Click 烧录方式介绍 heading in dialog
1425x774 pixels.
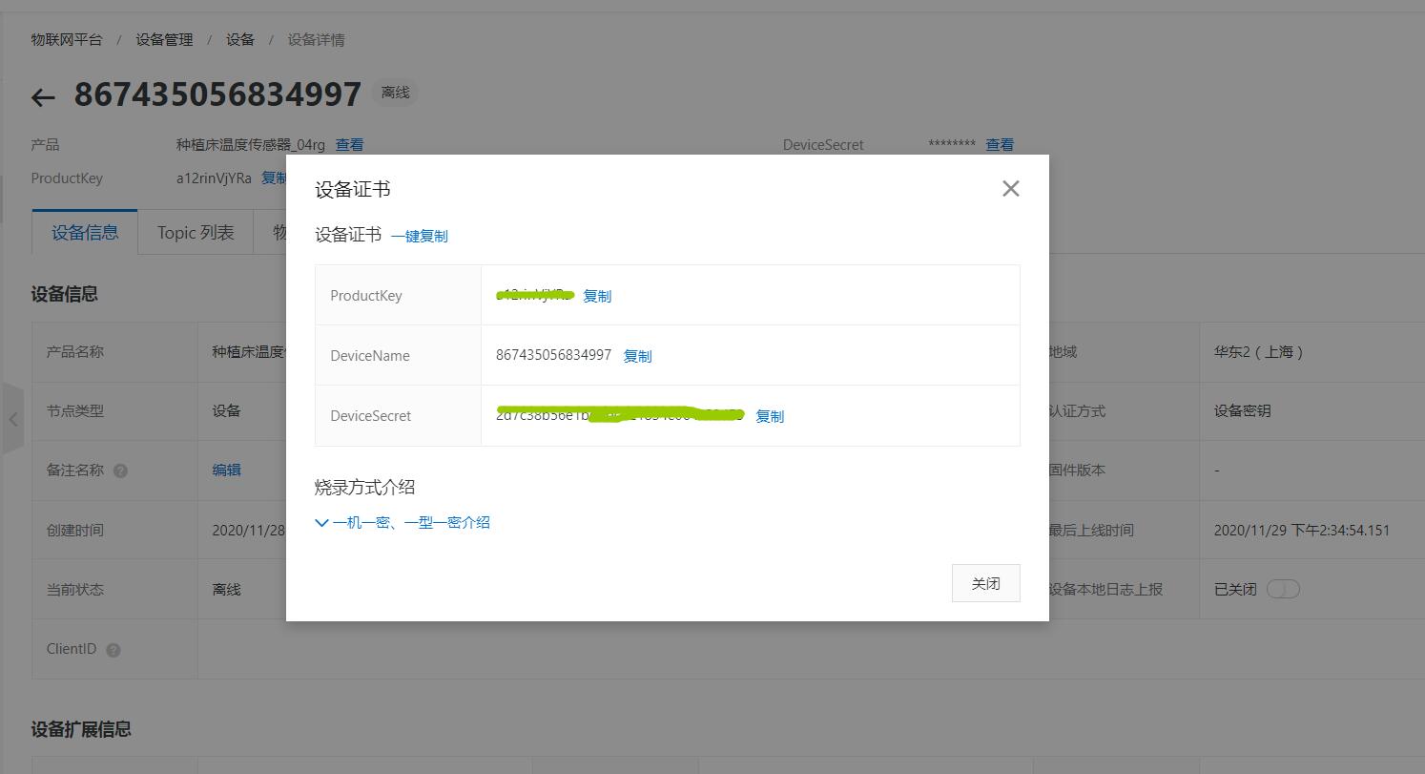[364, 487]
